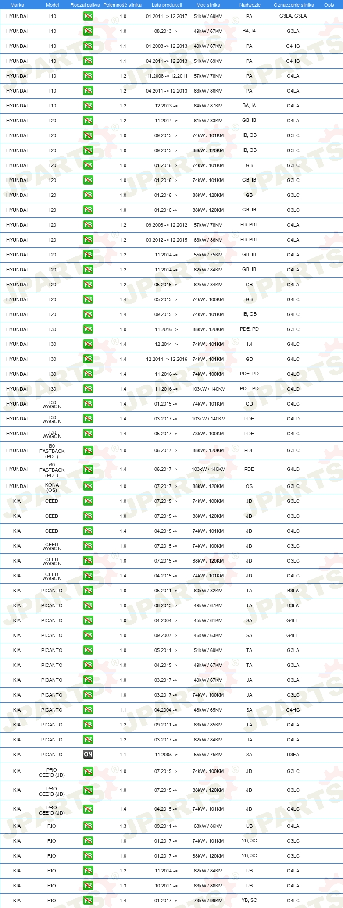
Task: Click PB icon for KIA CEED 1.4 04.2015 hatchback
Action: pyautogui.click(x=88, y=531)
